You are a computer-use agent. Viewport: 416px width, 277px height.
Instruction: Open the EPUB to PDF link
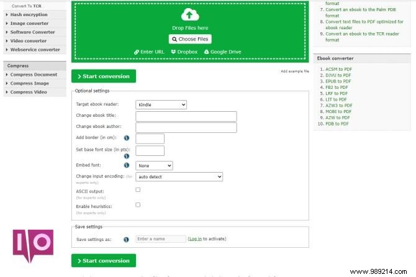coord(339,81)
